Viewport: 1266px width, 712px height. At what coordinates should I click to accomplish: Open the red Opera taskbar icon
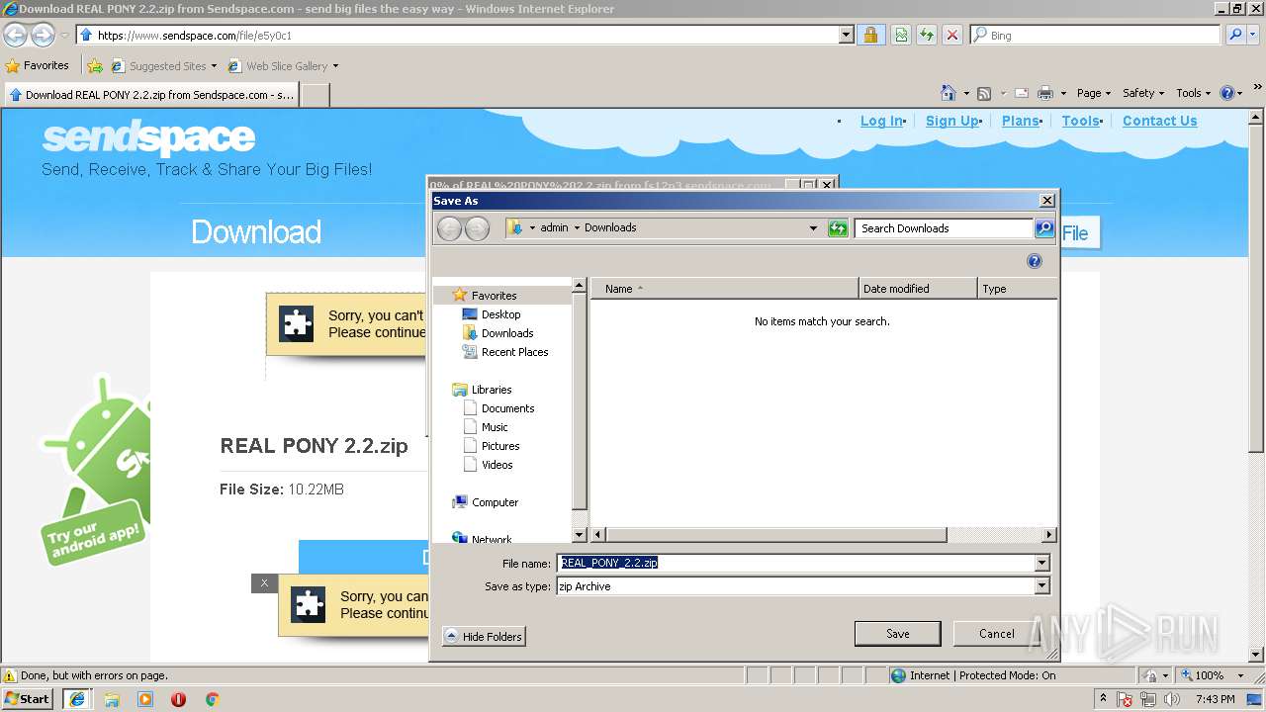(178, 699)
